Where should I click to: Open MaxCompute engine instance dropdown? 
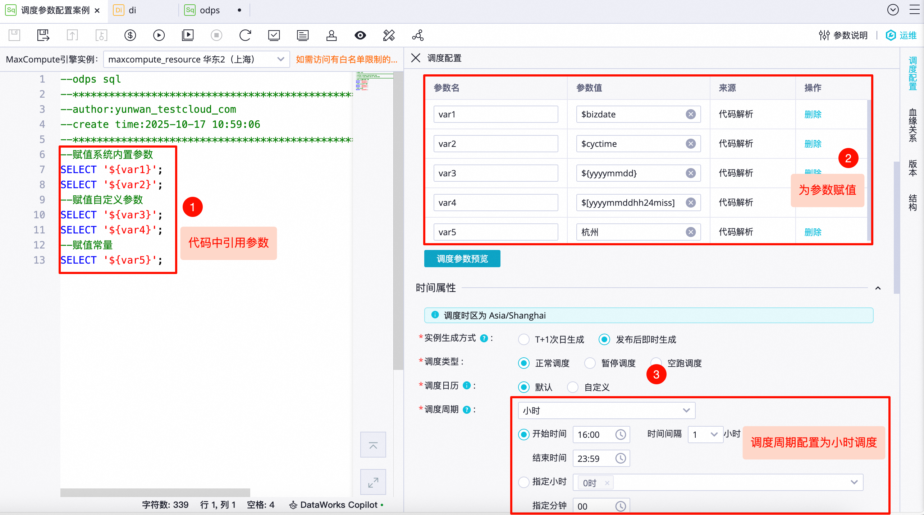click(196, 59)
